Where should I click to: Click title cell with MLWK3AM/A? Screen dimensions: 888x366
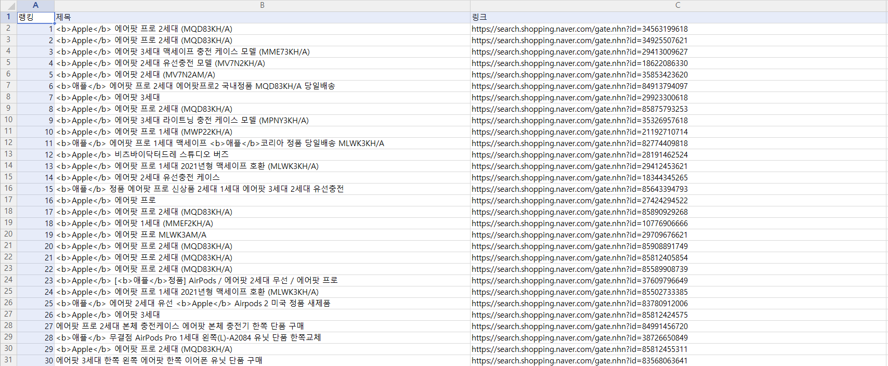coord(262,234)
